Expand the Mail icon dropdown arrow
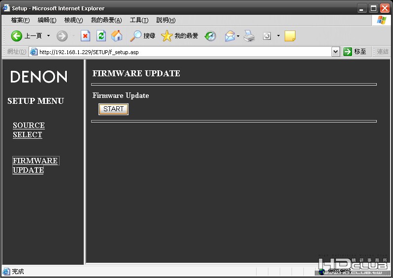The height and width of the screenshot is (278, 393). (x=238, y=36)
